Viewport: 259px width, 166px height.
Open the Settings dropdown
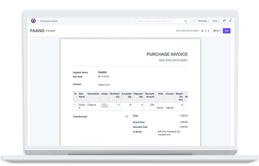(x=203, y=21)
